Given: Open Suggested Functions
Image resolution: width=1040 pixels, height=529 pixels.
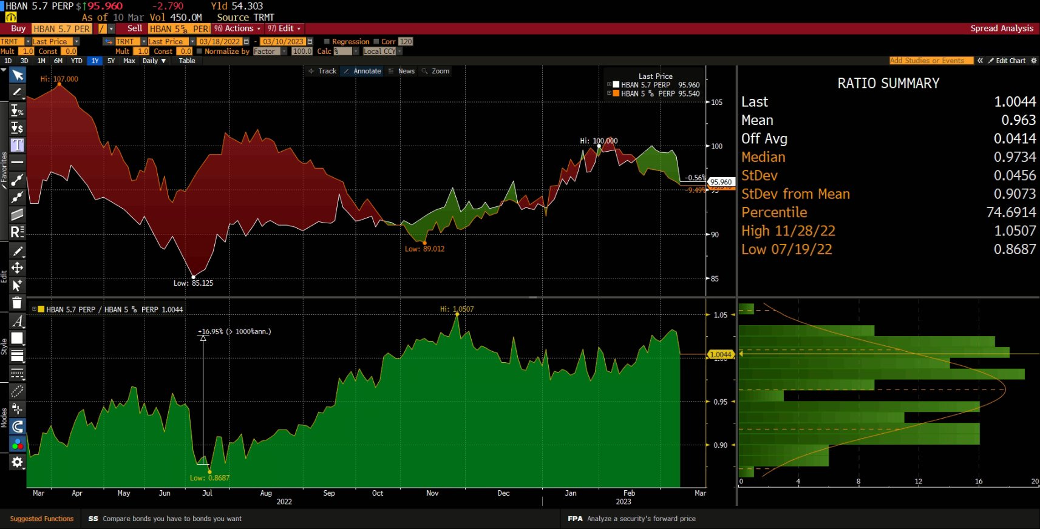Looking at the screenshot, I should coord(42,519).
